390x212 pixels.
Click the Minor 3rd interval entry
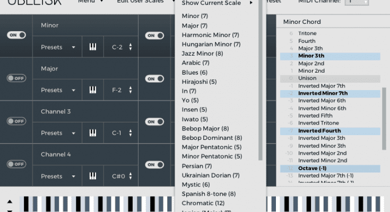pos(311,56)
